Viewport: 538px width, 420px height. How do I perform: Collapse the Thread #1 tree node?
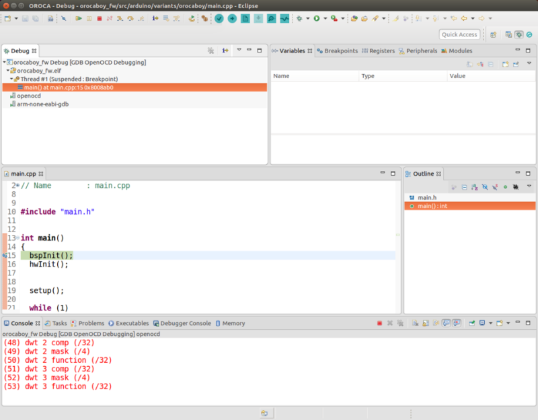point(11,79)
